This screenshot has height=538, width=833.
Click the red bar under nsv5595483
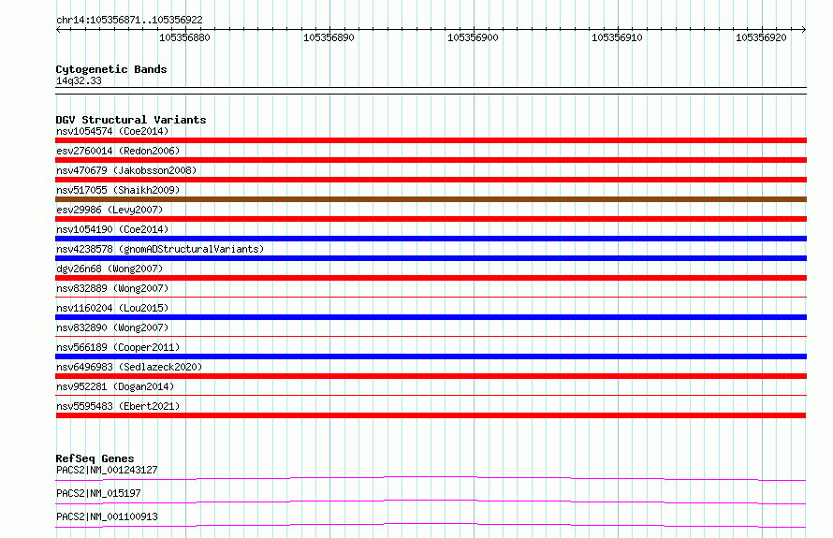(431, 415)
